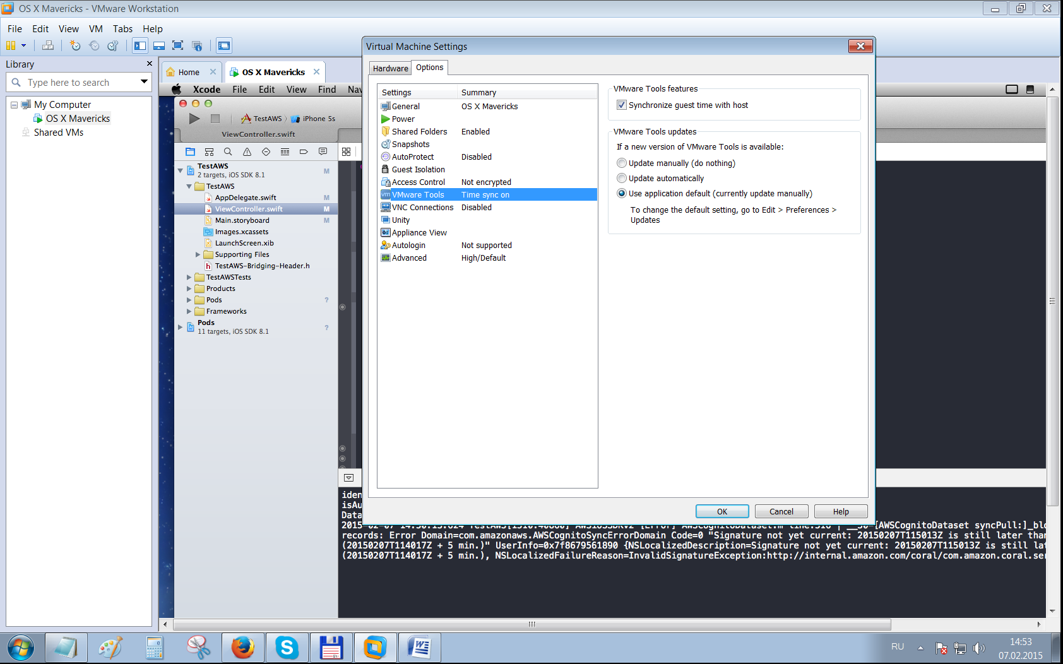This screenshot has height=664, width=1063.
Task: Select Use application default radio button
Action: (x=622, y=194)
